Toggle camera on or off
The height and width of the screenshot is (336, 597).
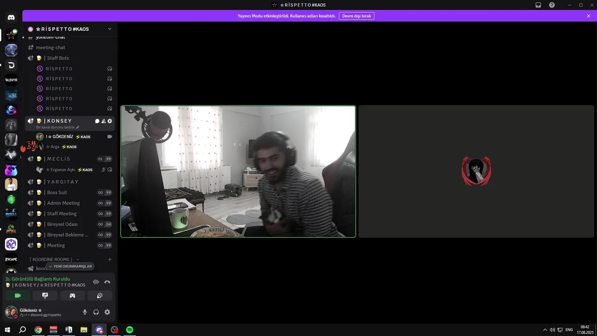coord(18,295)
